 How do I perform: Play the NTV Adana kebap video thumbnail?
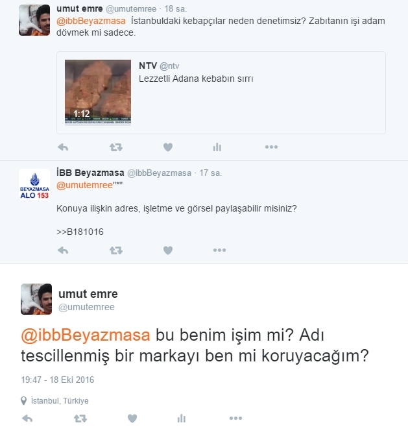[x=98, y=92]
